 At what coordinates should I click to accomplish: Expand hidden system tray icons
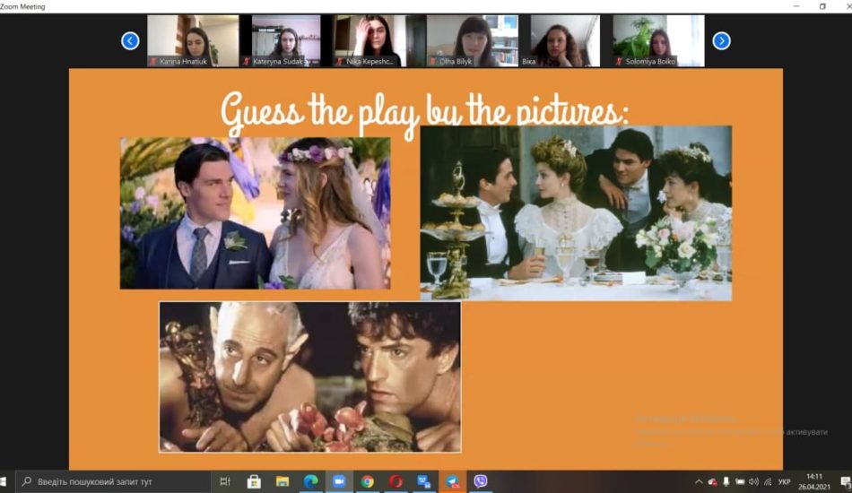[699, 481]
